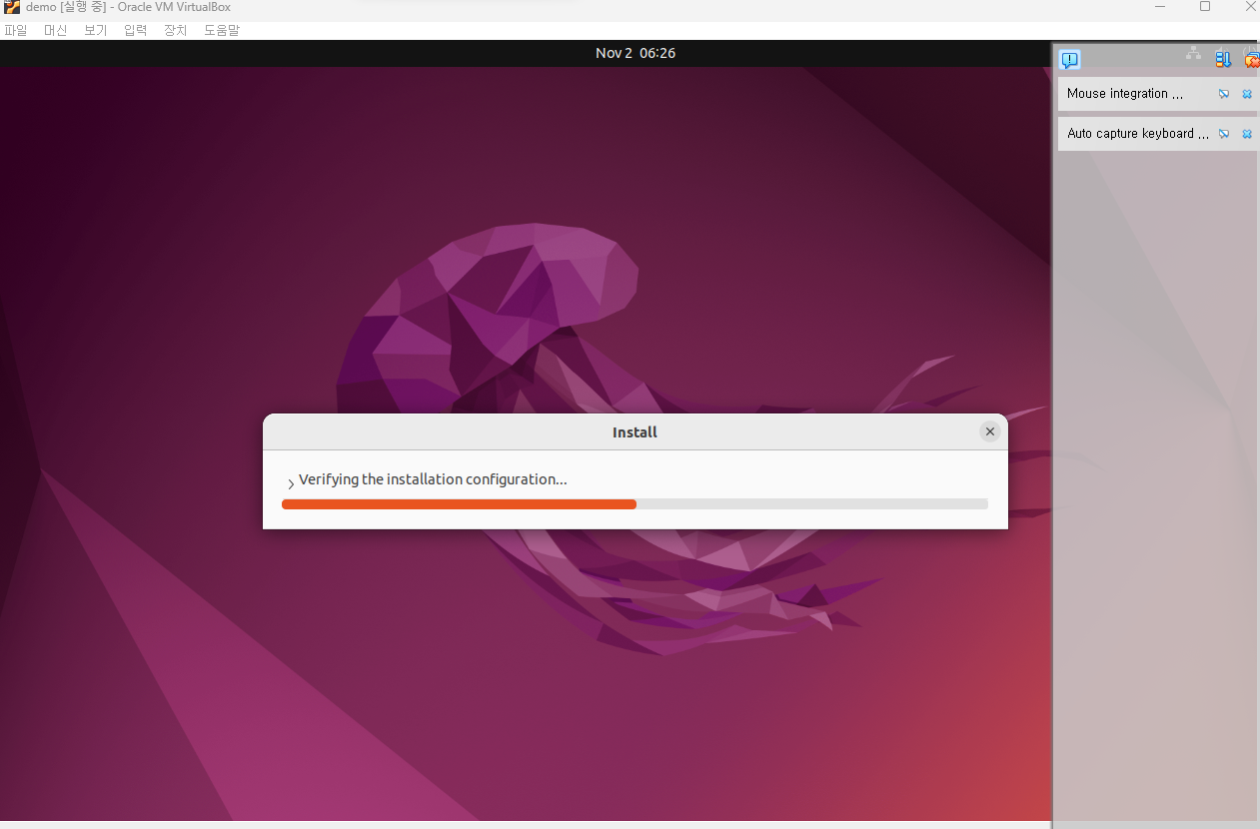Screen dimensions: 1260x829
Task: Click the delete all notifications icon
Action: (x=1251, y=59)
